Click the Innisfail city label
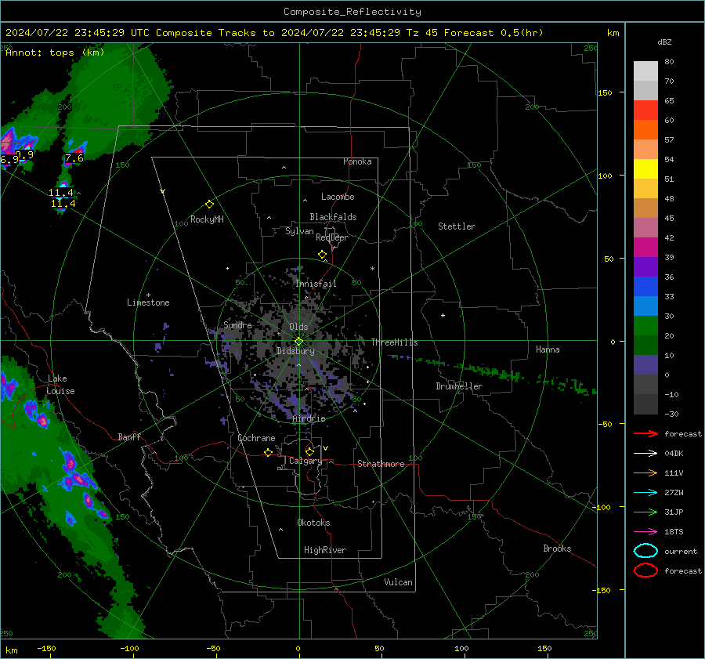Viewport: 705px width, 659px height. 316,284
